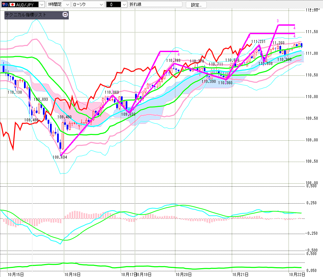Click the 110.711 price label
The image size is (323, 277).
point(216,64)
